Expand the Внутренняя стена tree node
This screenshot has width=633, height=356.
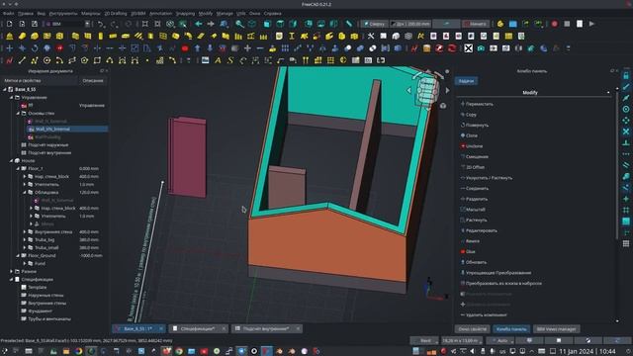coord(25,231)
